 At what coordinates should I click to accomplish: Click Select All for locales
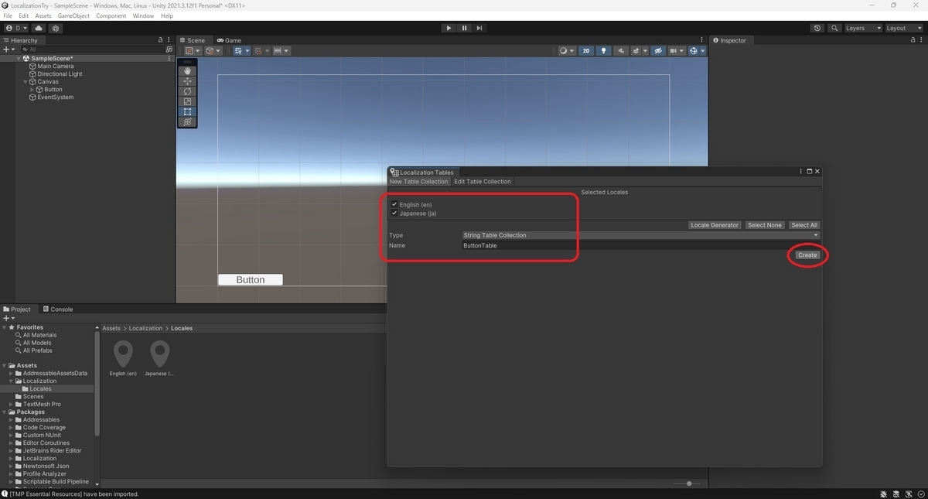803,224
